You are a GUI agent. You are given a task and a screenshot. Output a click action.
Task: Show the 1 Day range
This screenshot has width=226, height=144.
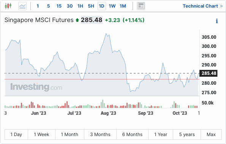pos(16,135)
